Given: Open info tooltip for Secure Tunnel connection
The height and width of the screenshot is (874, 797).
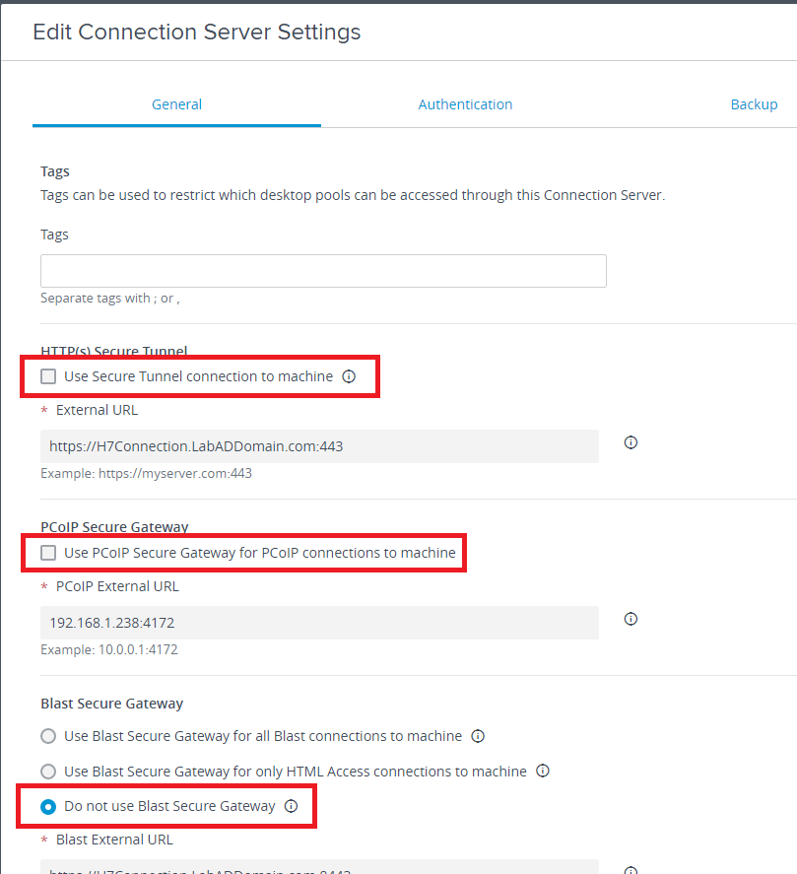Looking at the screenshot, I should point(349,376).
